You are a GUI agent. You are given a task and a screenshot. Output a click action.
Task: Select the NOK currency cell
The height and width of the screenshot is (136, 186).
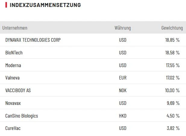pyautogui.click(x=123, y=90)
